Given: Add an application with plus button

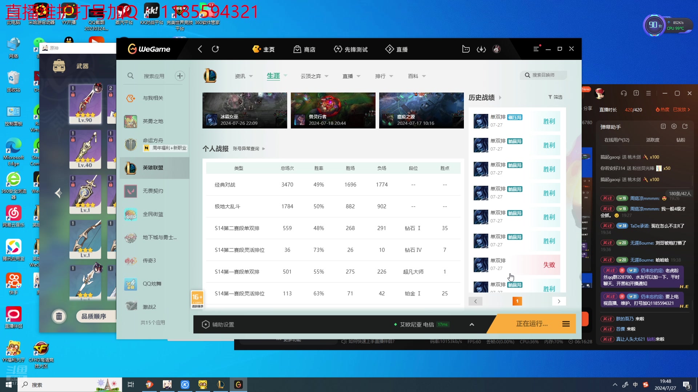Looking at the screenshot, I should [180, 76].
